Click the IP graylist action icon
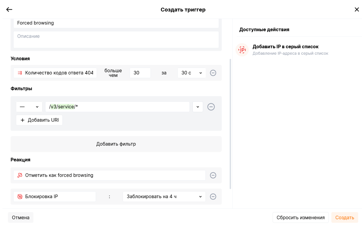362x226 pixels. coord(242,50)
